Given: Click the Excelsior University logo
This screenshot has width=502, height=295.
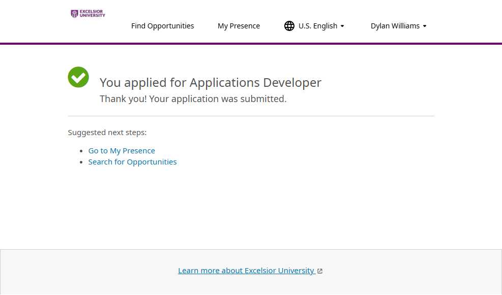Looking at the screenshot, I should click(x=88, y=14).
